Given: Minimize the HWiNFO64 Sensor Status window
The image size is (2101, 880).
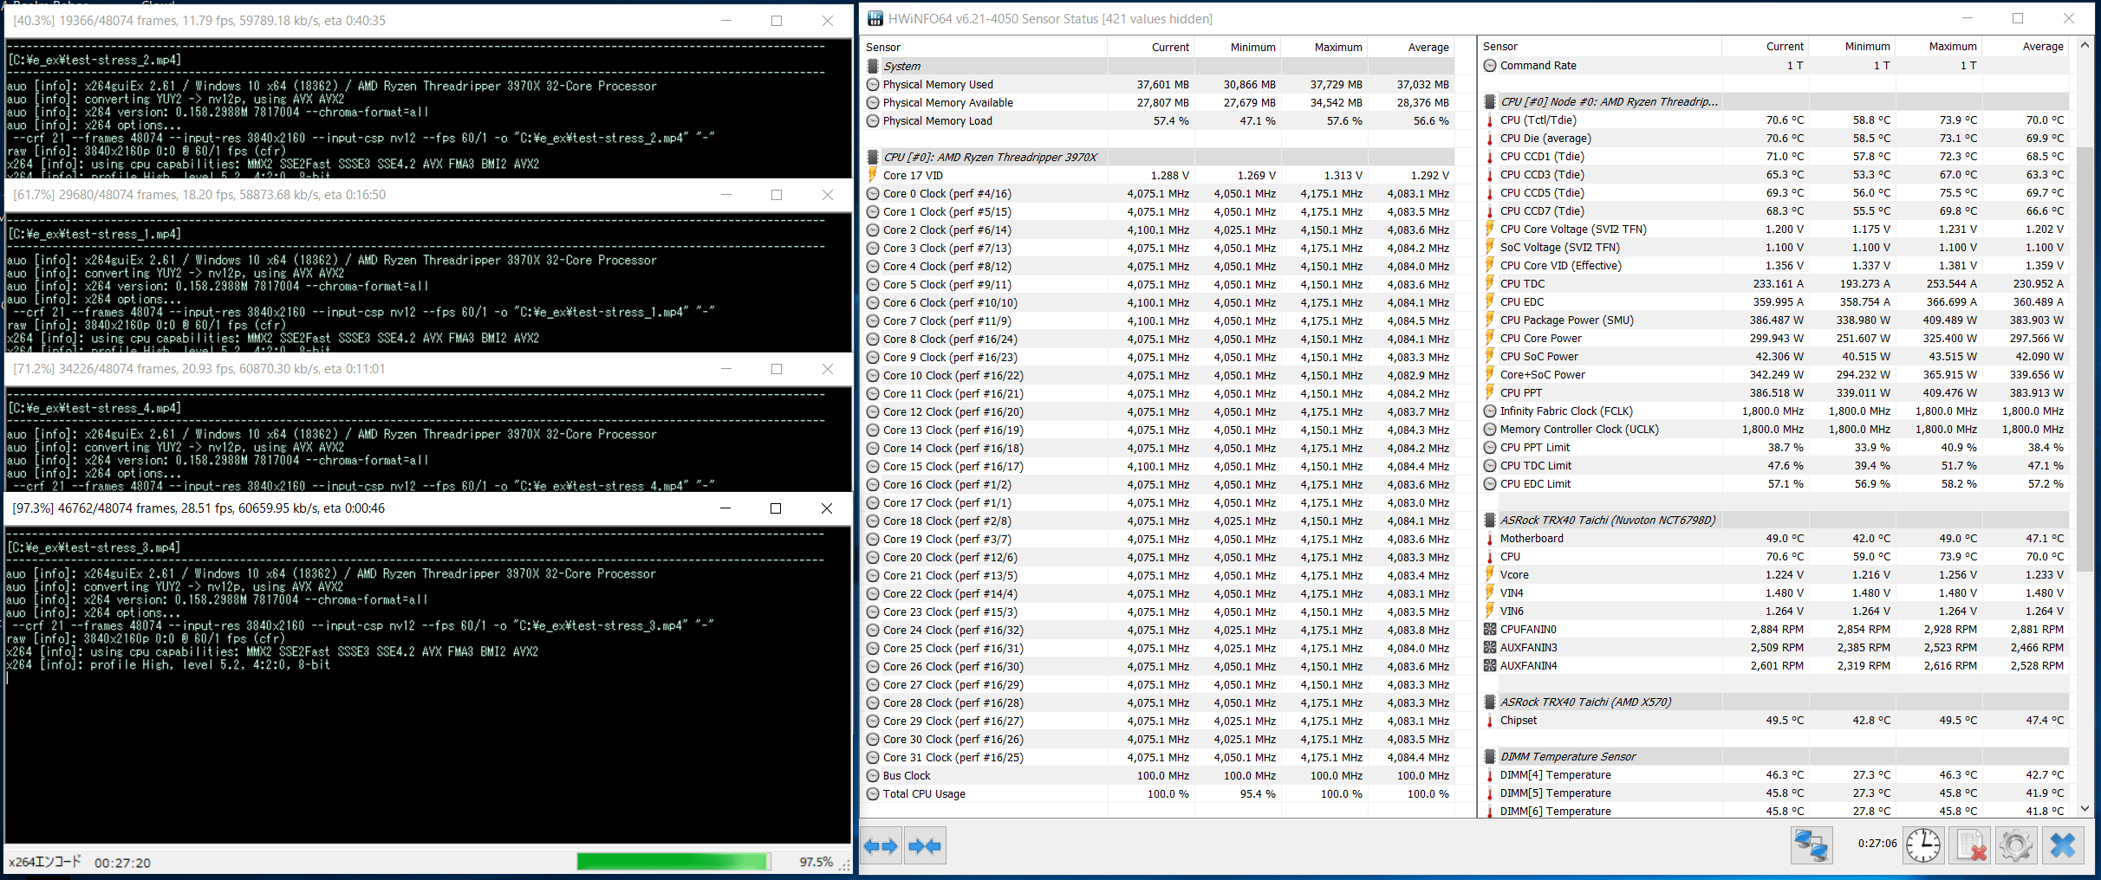Looking at the screenshot, I should point(1967,18).
